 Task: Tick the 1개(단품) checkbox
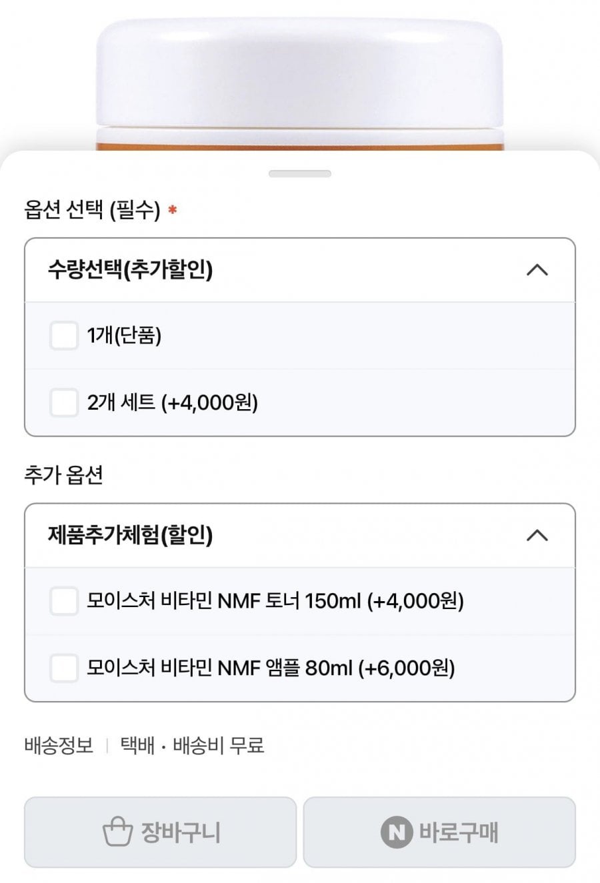tap(64, 335)
